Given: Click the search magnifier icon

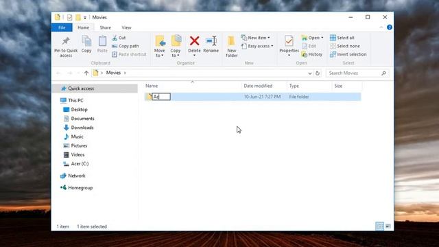Looking at the screenshot, I should [x=384, y=73].
